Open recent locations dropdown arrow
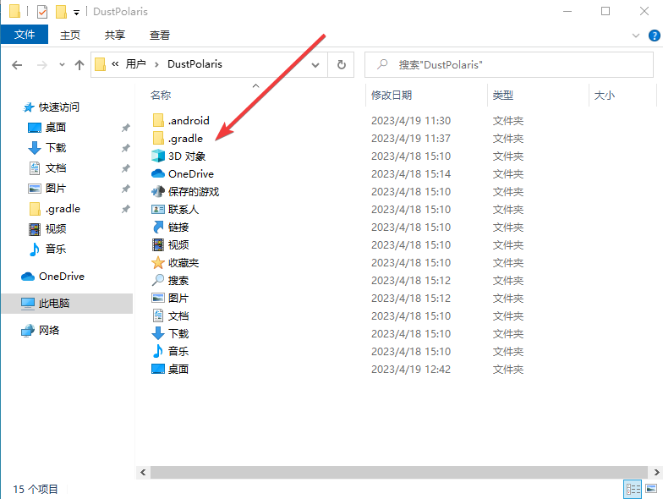The height and width of the screenshot is (499, 663). pos(63,64)
